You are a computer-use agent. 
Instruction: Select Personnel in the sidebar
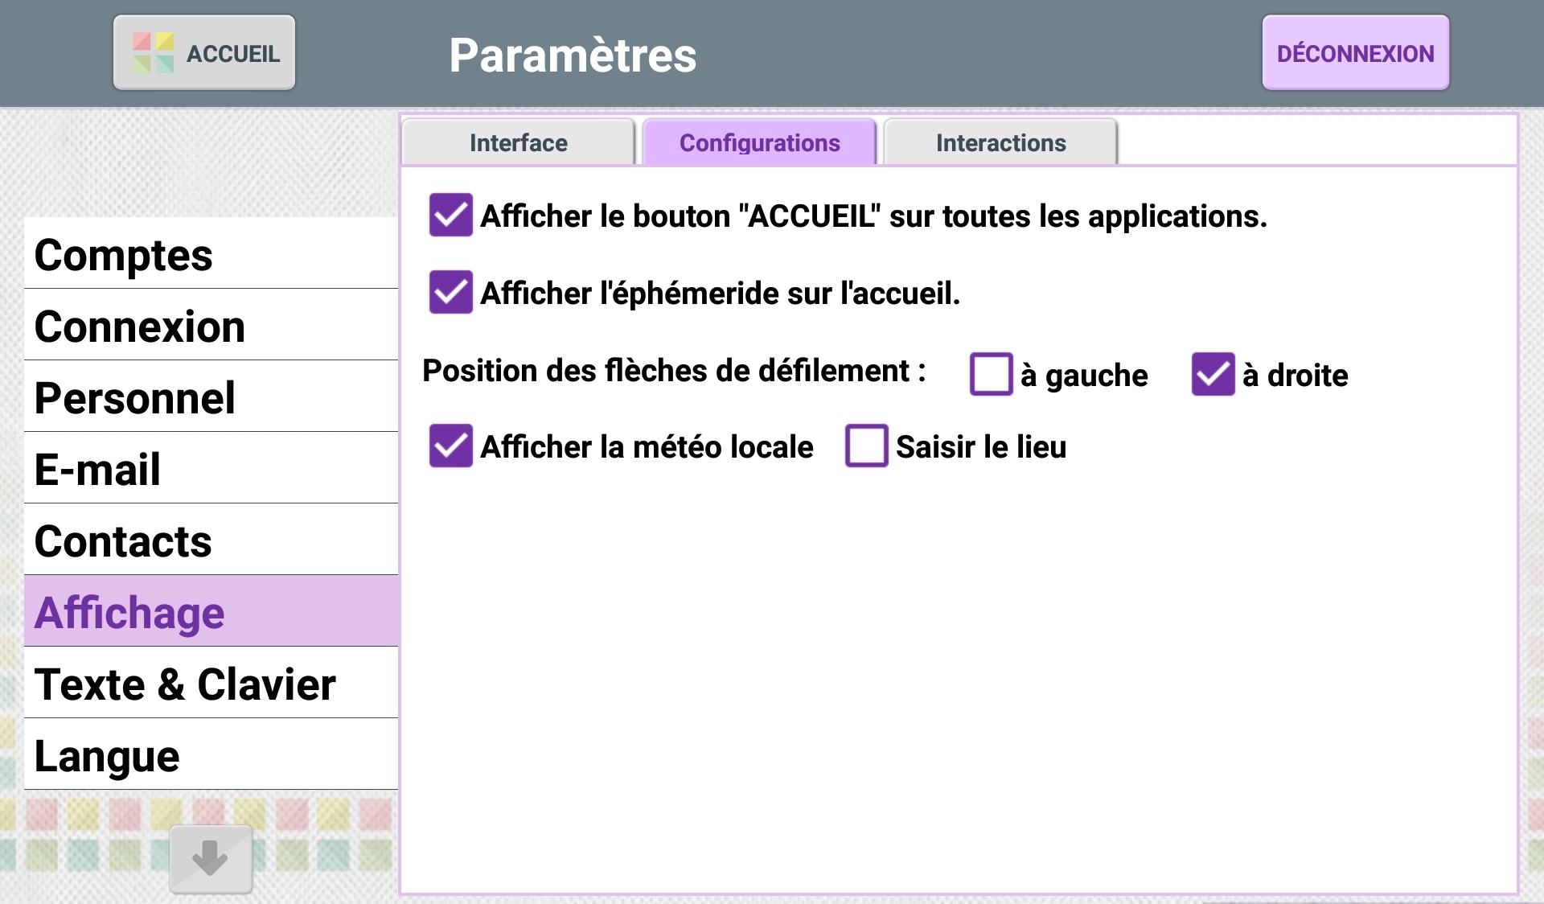(x=211, y=397)
